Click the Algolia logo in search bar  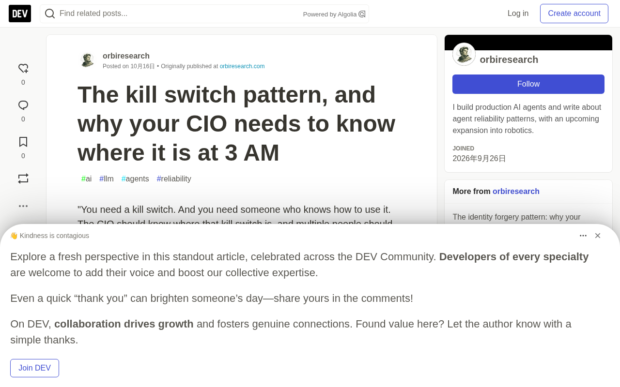pyautogui.click(x=362, y=14)
